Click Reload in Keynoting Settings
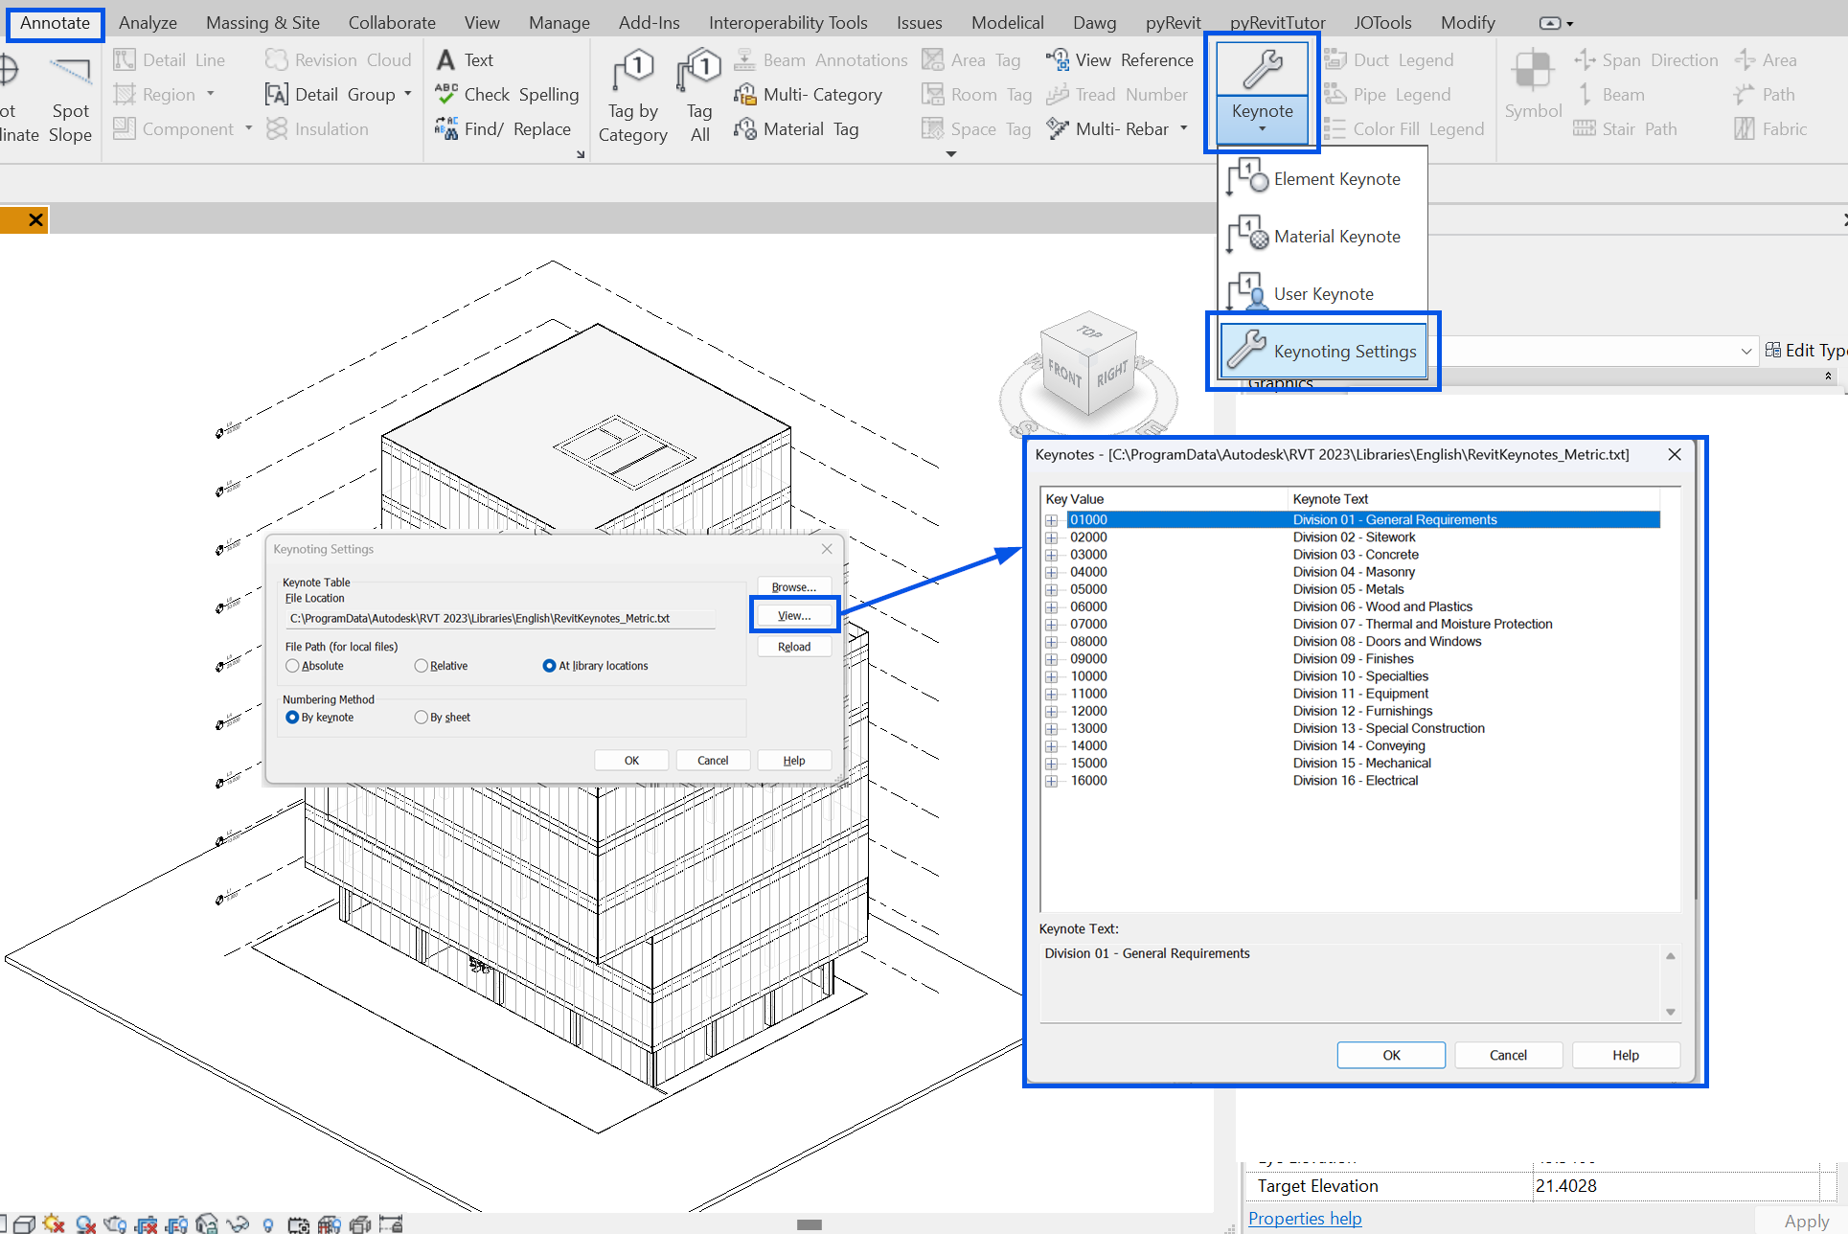Screen dimensions: 1848x1234 pyautogui.click(x=794, y=647)
